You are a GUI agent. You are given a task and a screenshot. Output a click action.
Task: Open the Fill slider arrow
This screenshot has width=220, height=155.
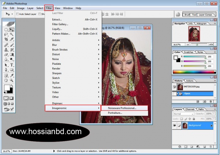(214, 119)
